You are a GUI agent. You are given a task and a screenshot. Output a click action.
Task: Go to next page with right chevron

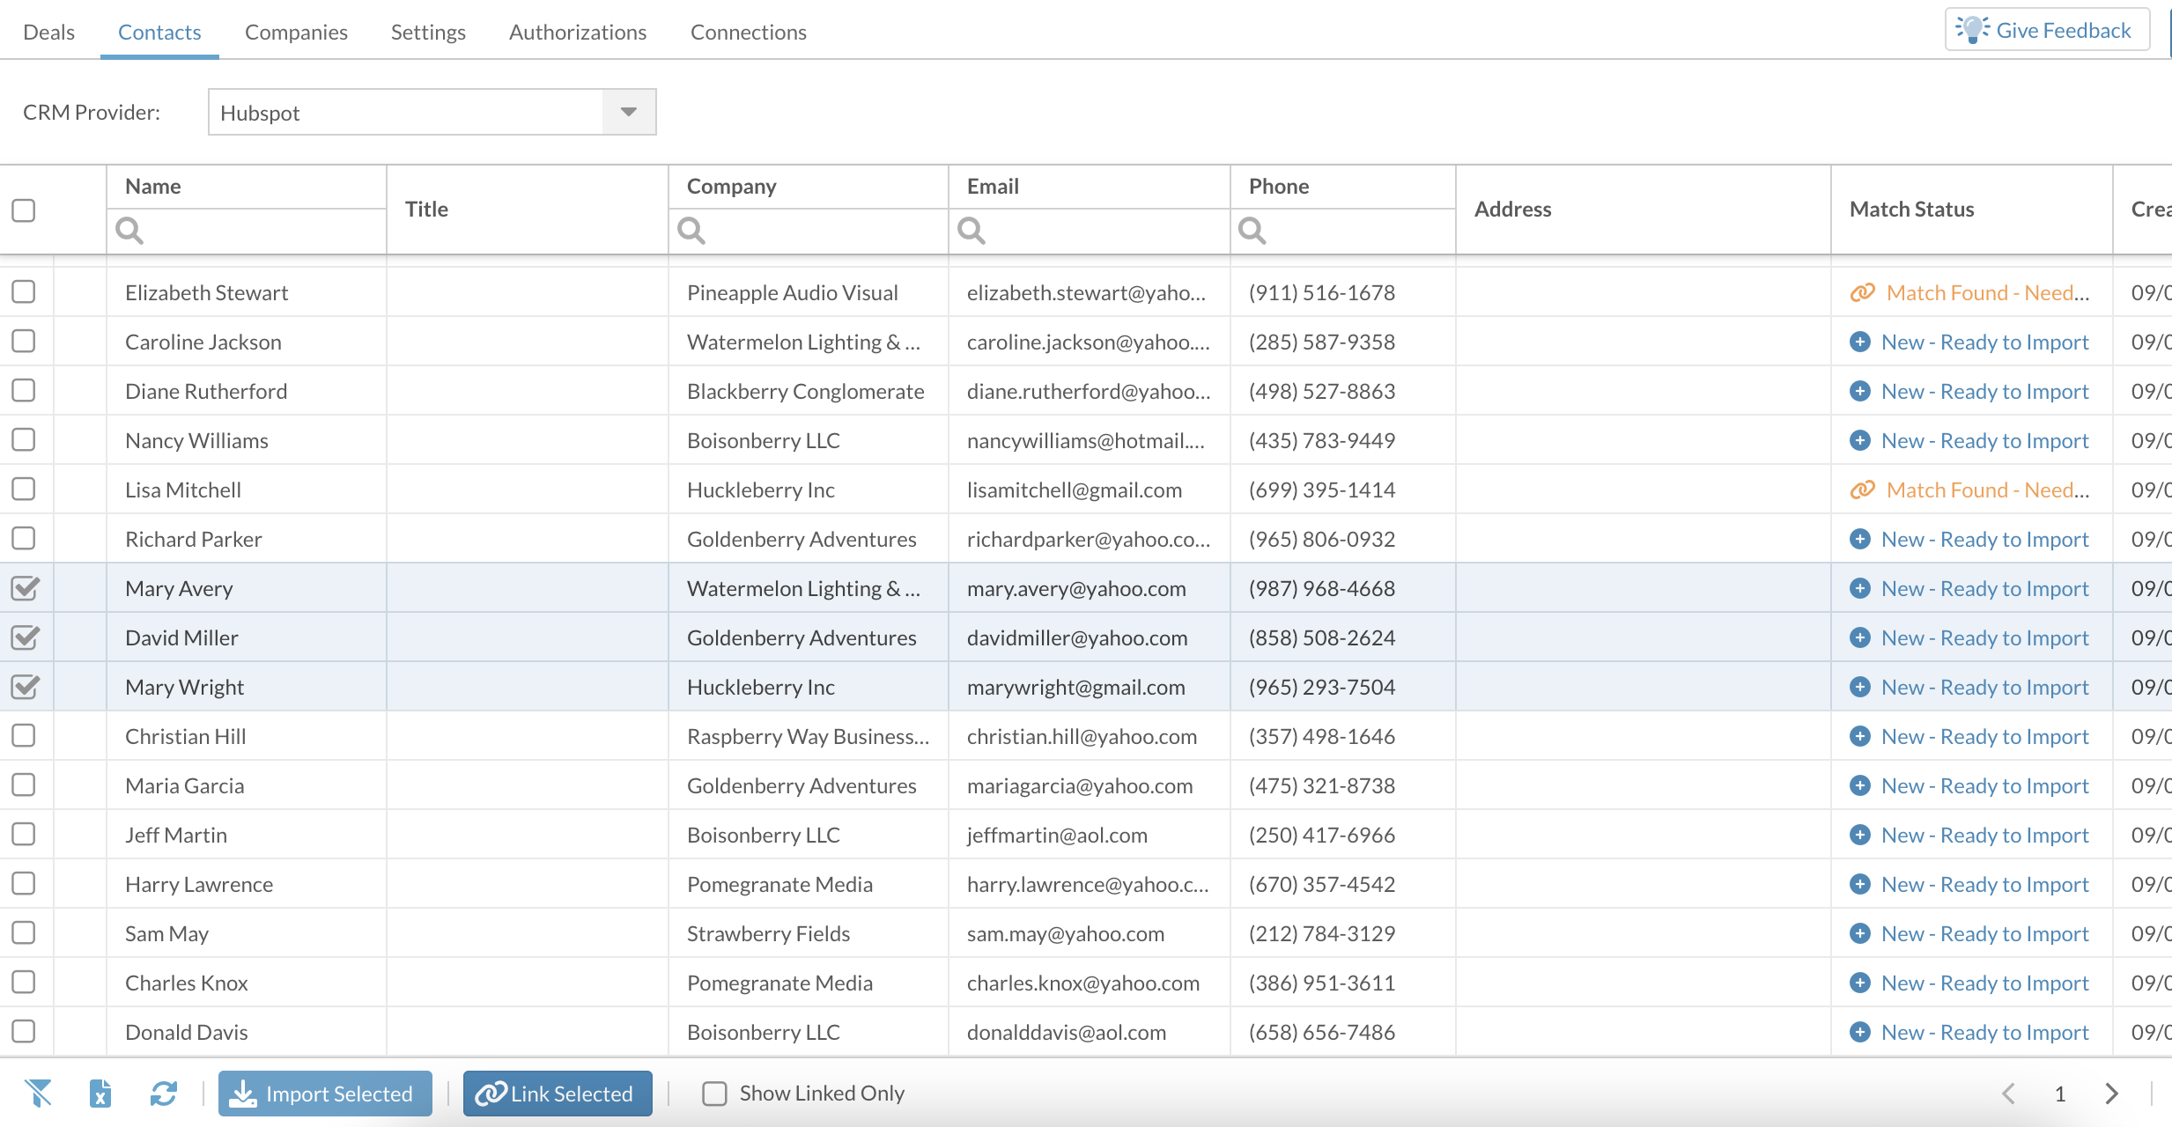click(2111, 1094)
